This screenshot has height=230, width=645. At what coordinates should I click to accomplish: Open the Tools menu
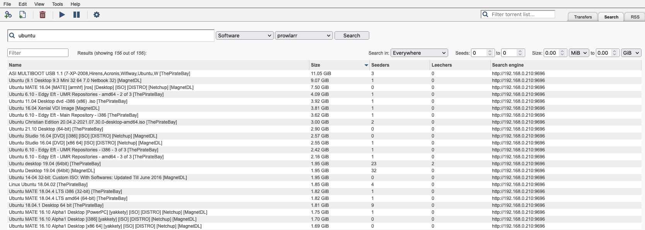tap(57, 4)
